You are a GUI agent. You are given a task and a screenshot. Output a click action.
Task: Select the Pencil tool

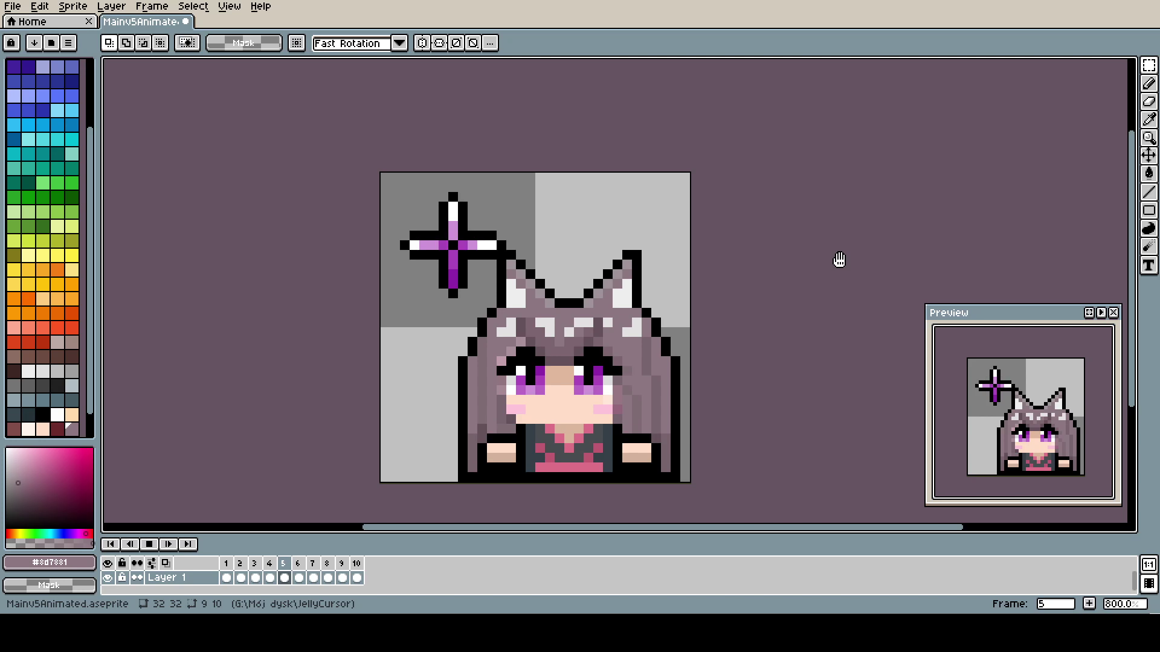point(1149,83)
